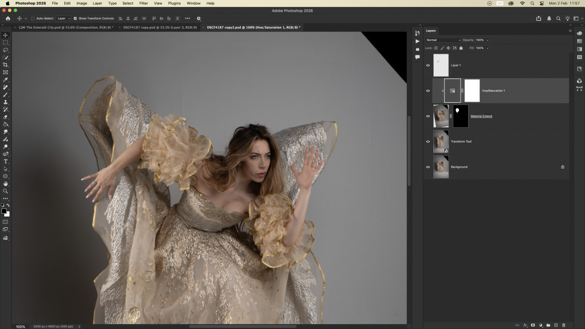Viewport: 585px width, 329px height.
Task: Select the Eyedropper tool
Action: pyautogui.click(x=5, y=80)
